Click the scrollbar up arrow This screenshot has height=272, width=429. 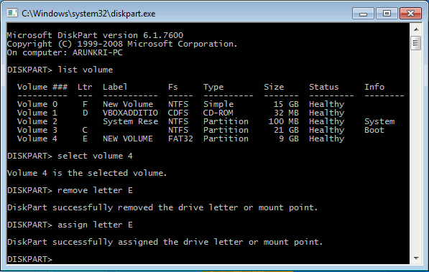point(416,29)
